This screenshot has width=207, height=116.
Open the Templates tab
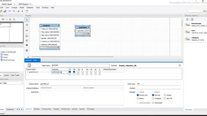click(x=189, y=110)
